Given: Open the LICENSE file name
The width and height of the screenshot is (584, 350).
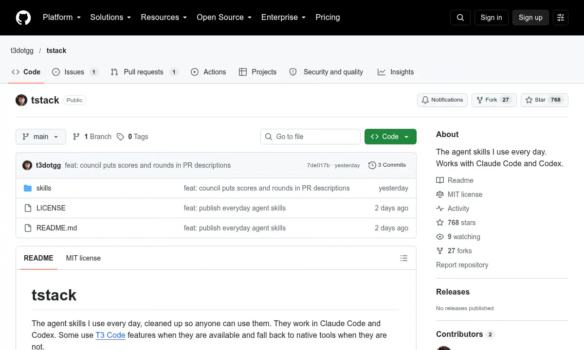Looking at the screenshot, I should pyautogui.click(x=51, y=208).
